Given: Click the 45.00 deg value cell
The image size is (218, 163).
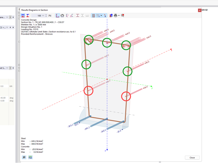Looking at the screenshot, I should 4,98.
